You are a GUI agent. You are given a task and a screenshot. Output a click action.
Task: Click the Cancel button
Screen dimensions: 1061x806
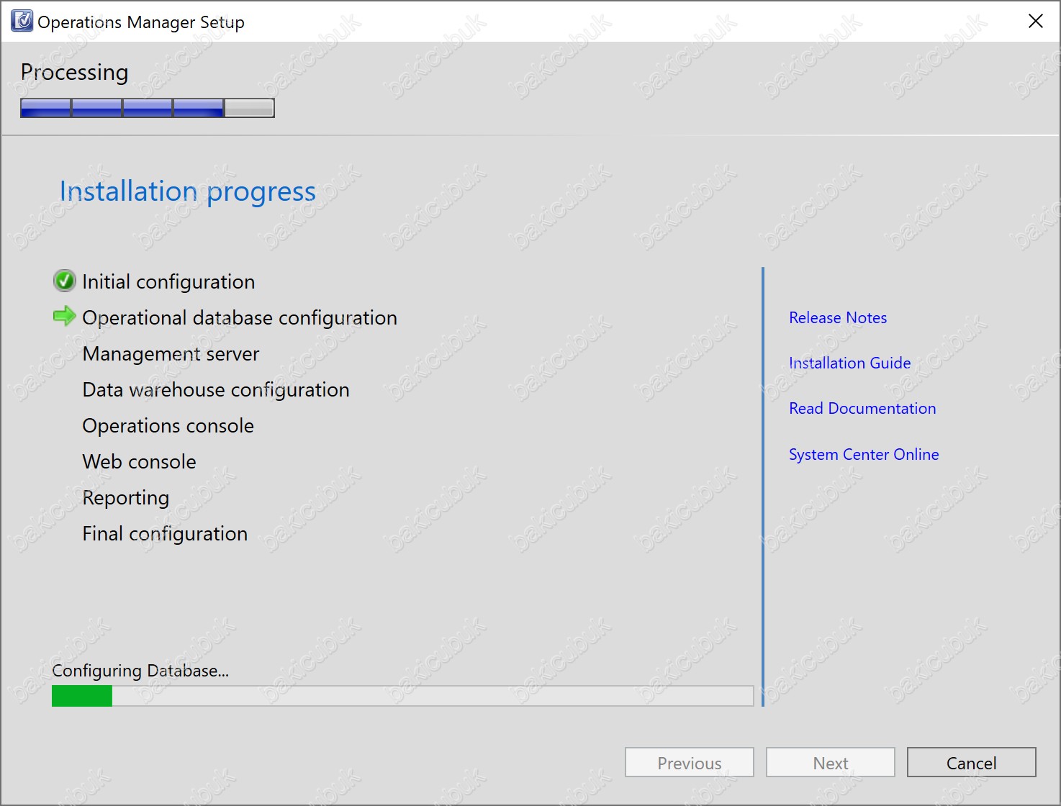click(972, 763)
